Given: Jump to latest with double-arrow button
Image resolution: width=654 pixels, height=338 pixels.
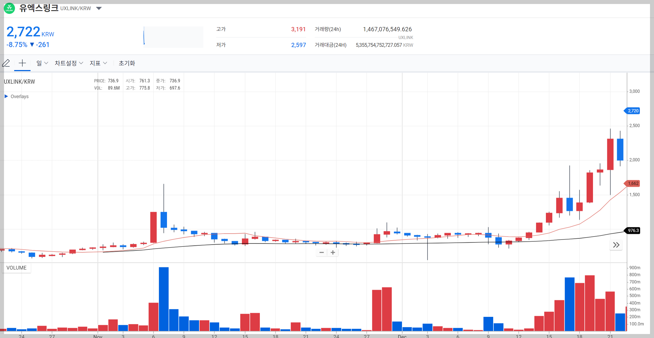Looking at the screenshot, I should tap(616, 245).
